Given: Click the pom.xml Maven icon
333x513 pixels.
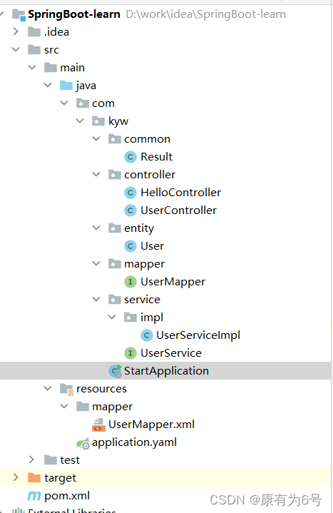Looking at the screenshot, I should (x=34, y=496).
